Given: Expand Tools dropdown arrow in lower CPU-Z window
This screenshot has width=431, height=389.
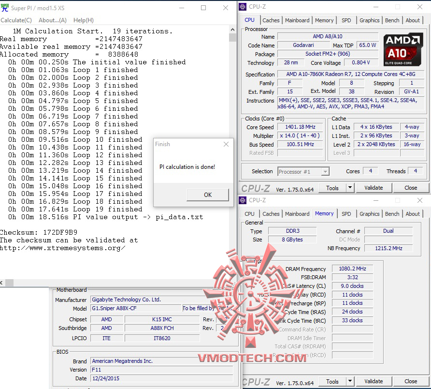Looking at the screenshot, I should pos(350,382).
